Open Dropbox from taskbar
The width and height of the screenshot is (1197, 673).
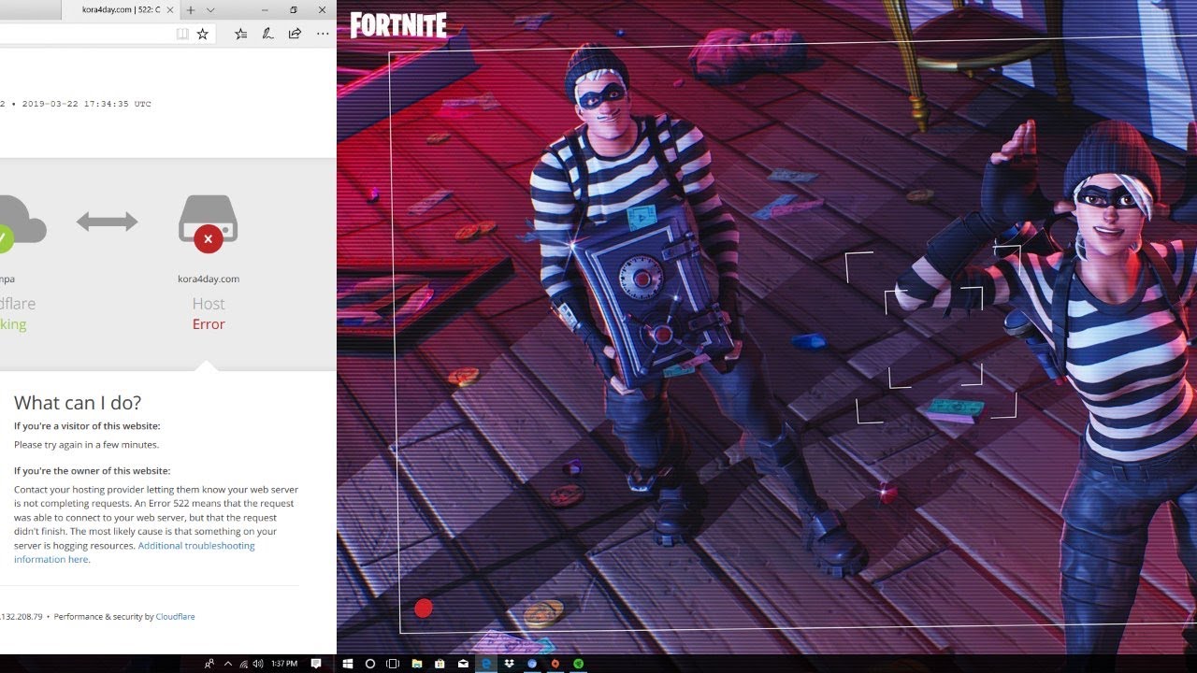coord(510,664)
